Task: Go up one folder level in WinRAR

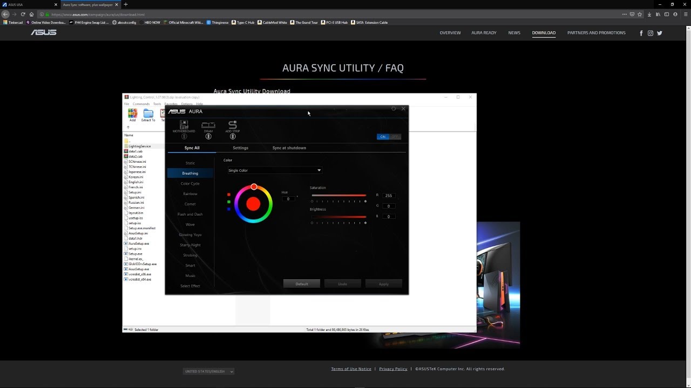Action: coord(128,128)
